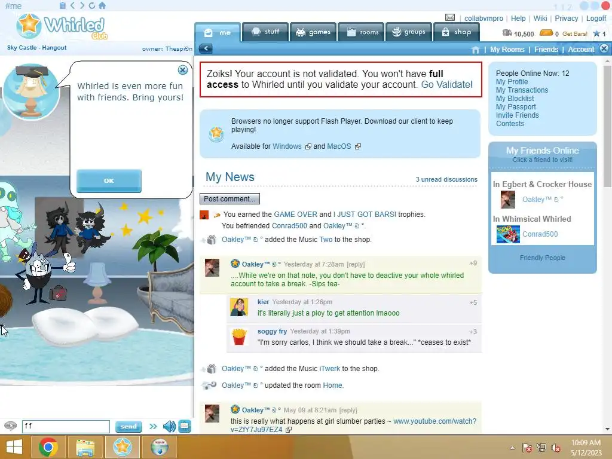Open the chat options speech bubble icon
612x459 pixels.
[11, 426]
